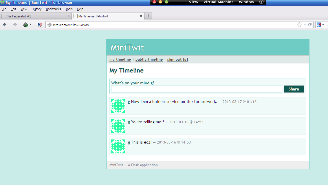Click the forward navigation arrow
Viewport: 328px width, 185px height.
click(x=15, y=25)
